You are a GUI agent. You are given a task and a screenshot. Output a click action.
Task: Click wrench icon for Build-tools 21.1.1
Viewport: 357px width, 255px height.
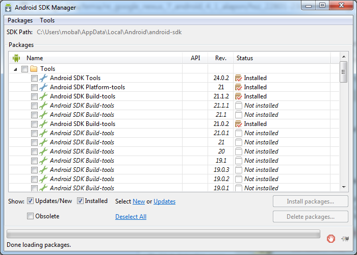click(43, 106)
